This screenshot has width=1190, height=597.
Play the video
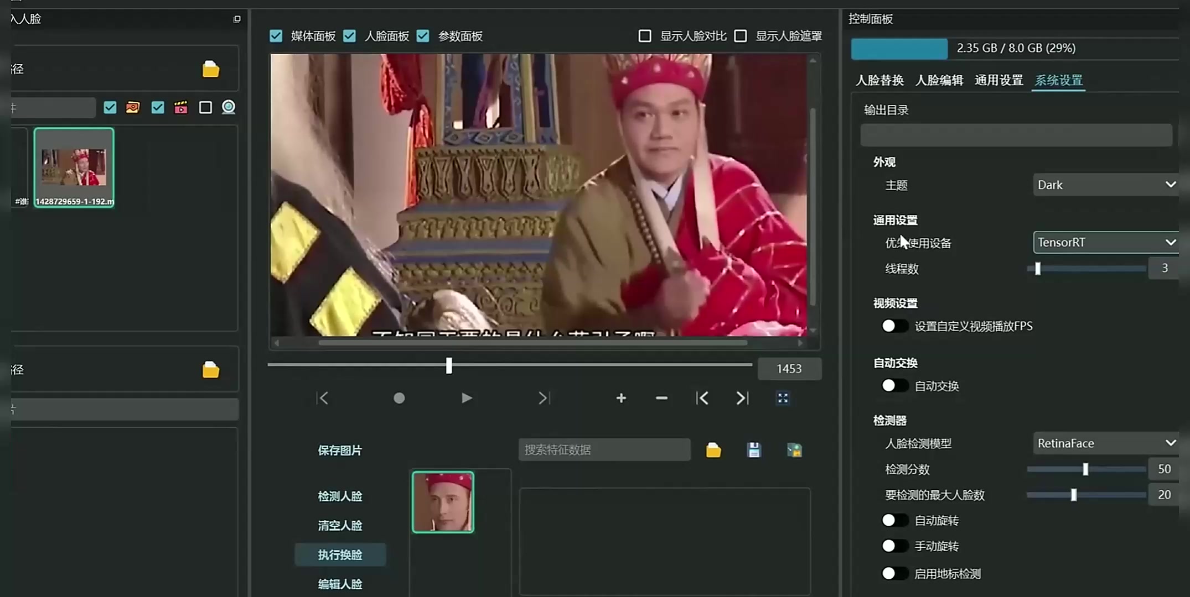(467, 398)
